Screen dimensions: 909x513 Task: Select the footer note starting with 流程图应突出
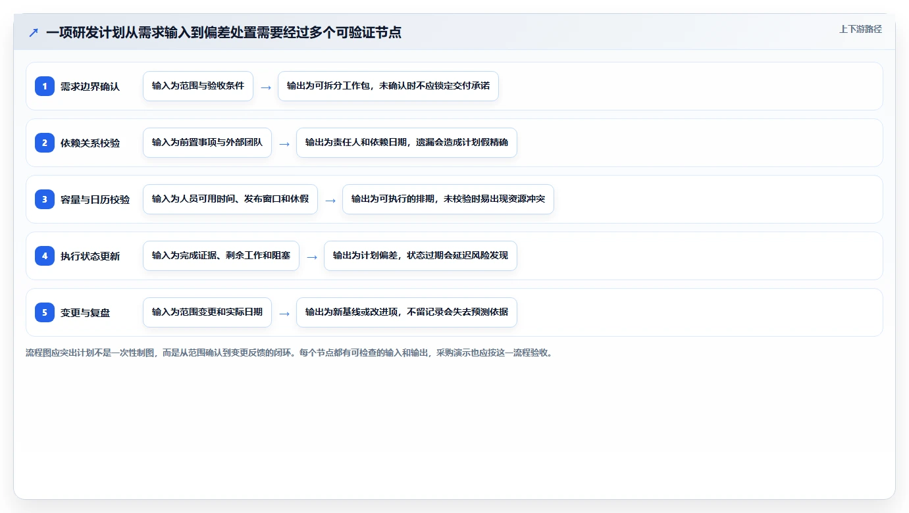(x=289, y=353)
